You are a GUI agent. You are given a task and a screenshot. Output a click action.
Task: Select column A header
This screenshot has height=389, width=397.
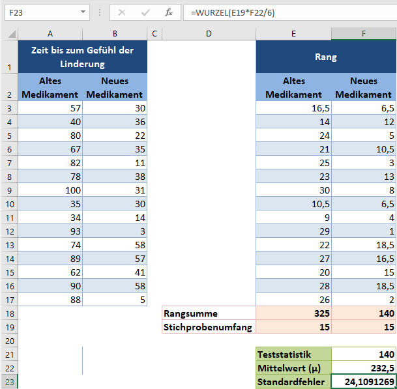(50, 34)
